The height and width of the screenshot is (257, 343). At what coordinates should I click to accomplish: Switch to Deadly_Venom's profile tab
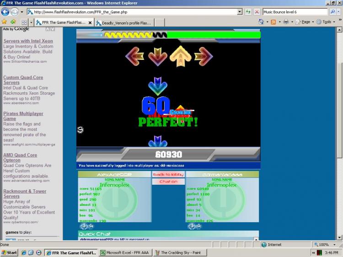[124, 23]
